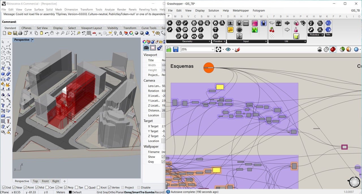
Task: Enable the Cen osnap checkbox
Action: coord(47,187)
